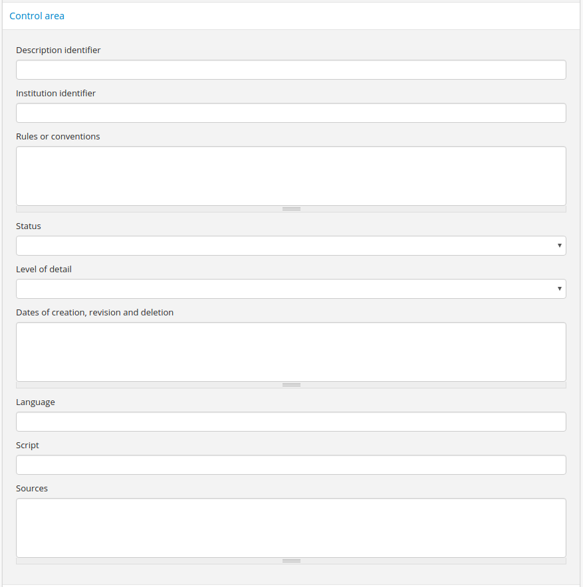Expand the Level of detail dropdown
Screen dimensions: 583x587
point(291,289)
